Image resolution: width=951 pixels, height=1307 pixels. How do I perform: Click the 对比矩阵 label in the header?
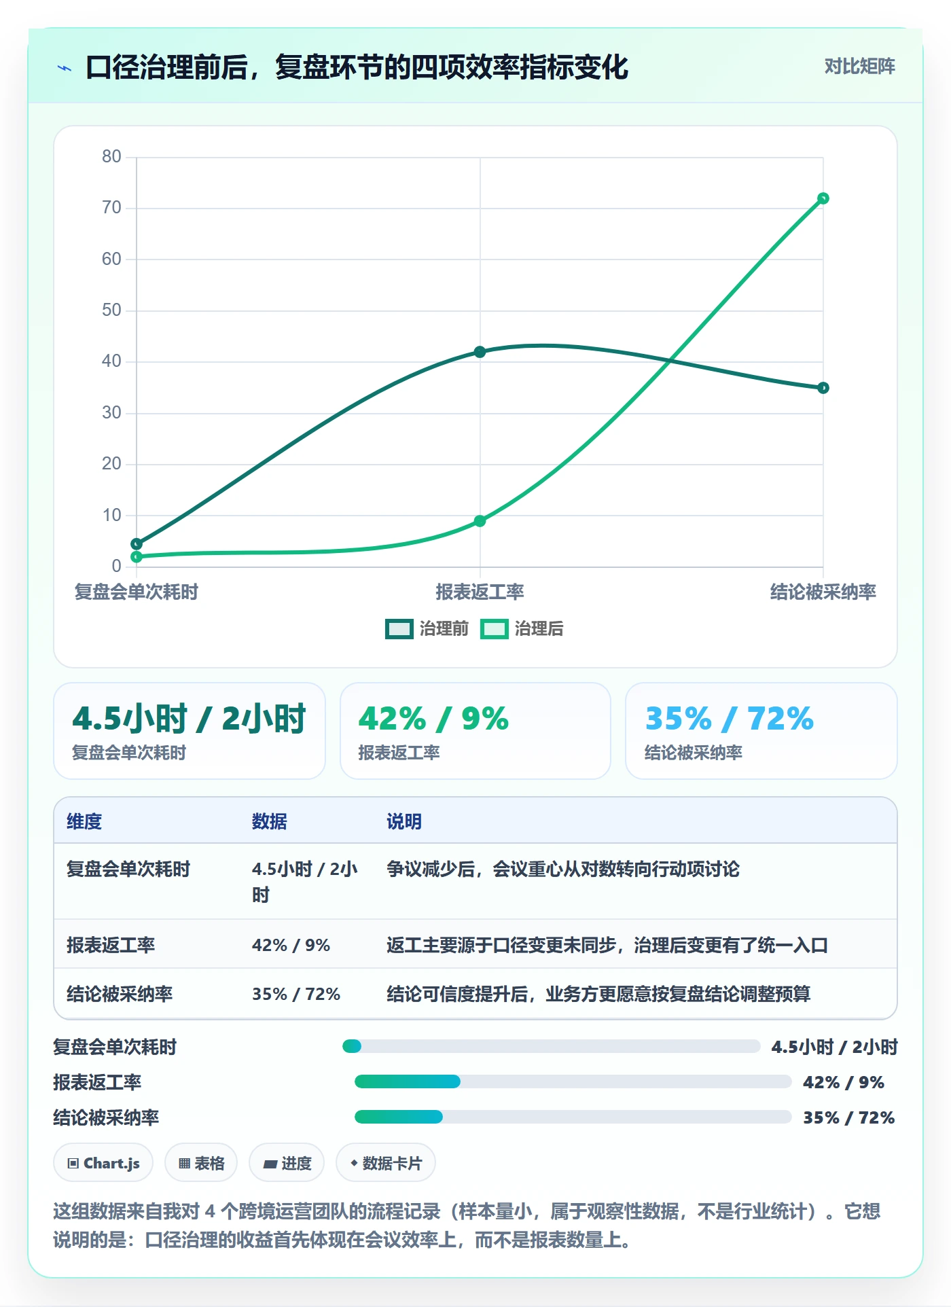pos(859,67)
